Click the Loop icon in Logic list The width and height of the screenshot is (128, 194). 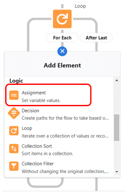point(14,131)
